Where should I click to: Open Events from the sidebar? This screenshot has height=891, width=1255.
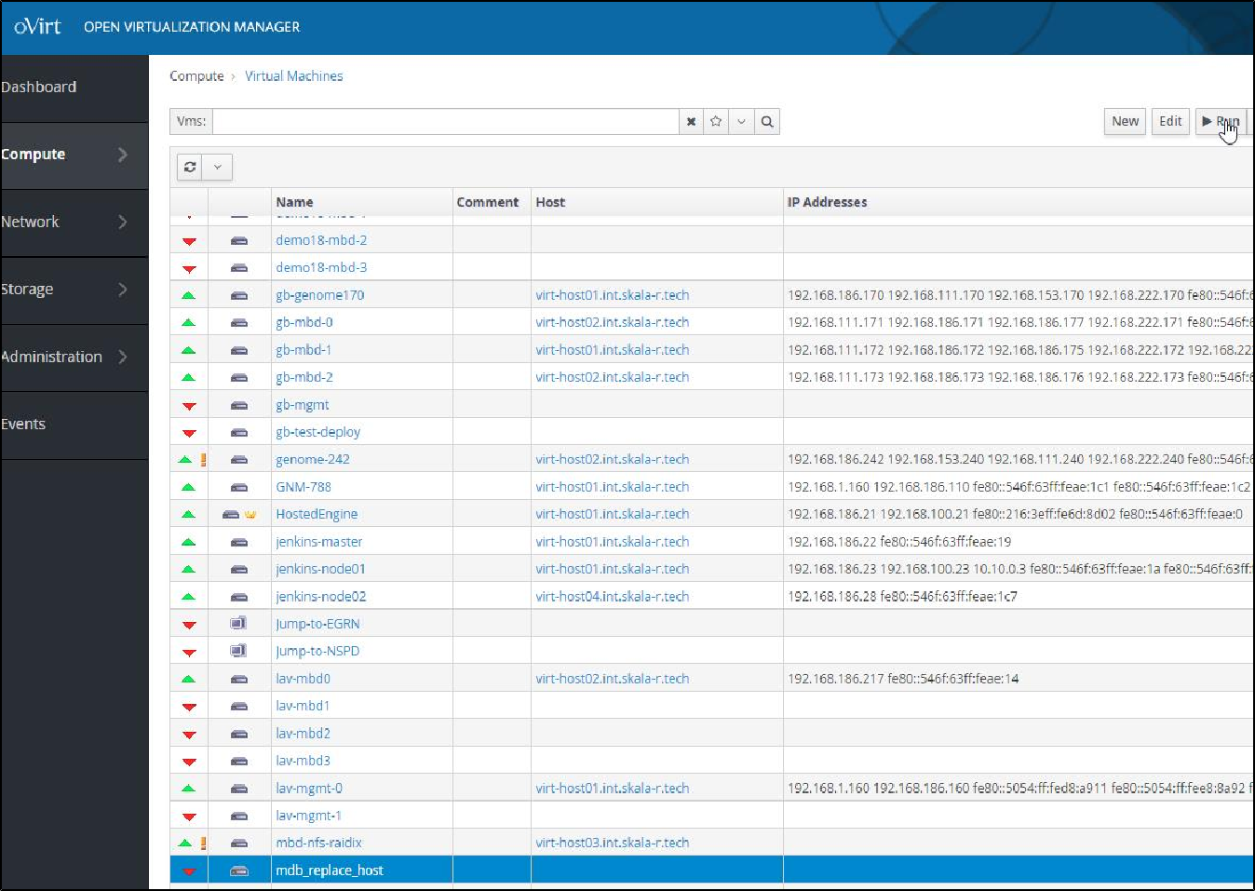coord(23,424)
